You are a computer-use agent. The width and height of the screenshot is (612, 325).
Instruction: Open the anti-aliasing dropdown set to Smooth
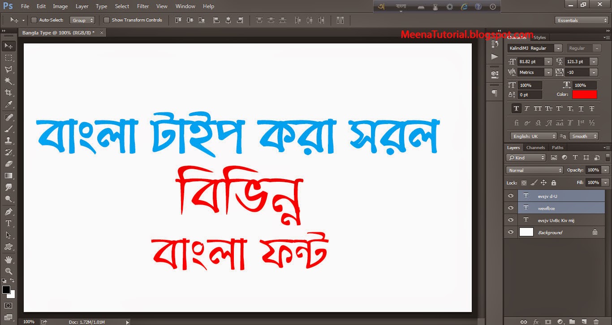click(583, 136)
